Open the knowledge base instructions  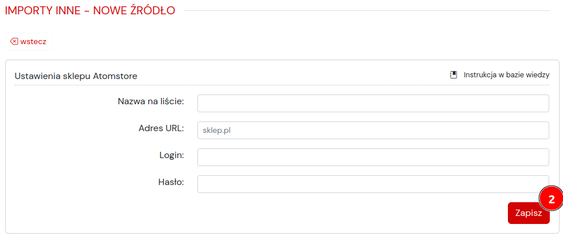506,75
